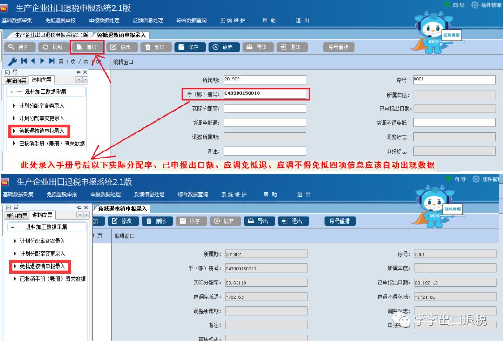
Task: Click the greyed 保存 button in lower window
Action: click(x=191, y=221)
